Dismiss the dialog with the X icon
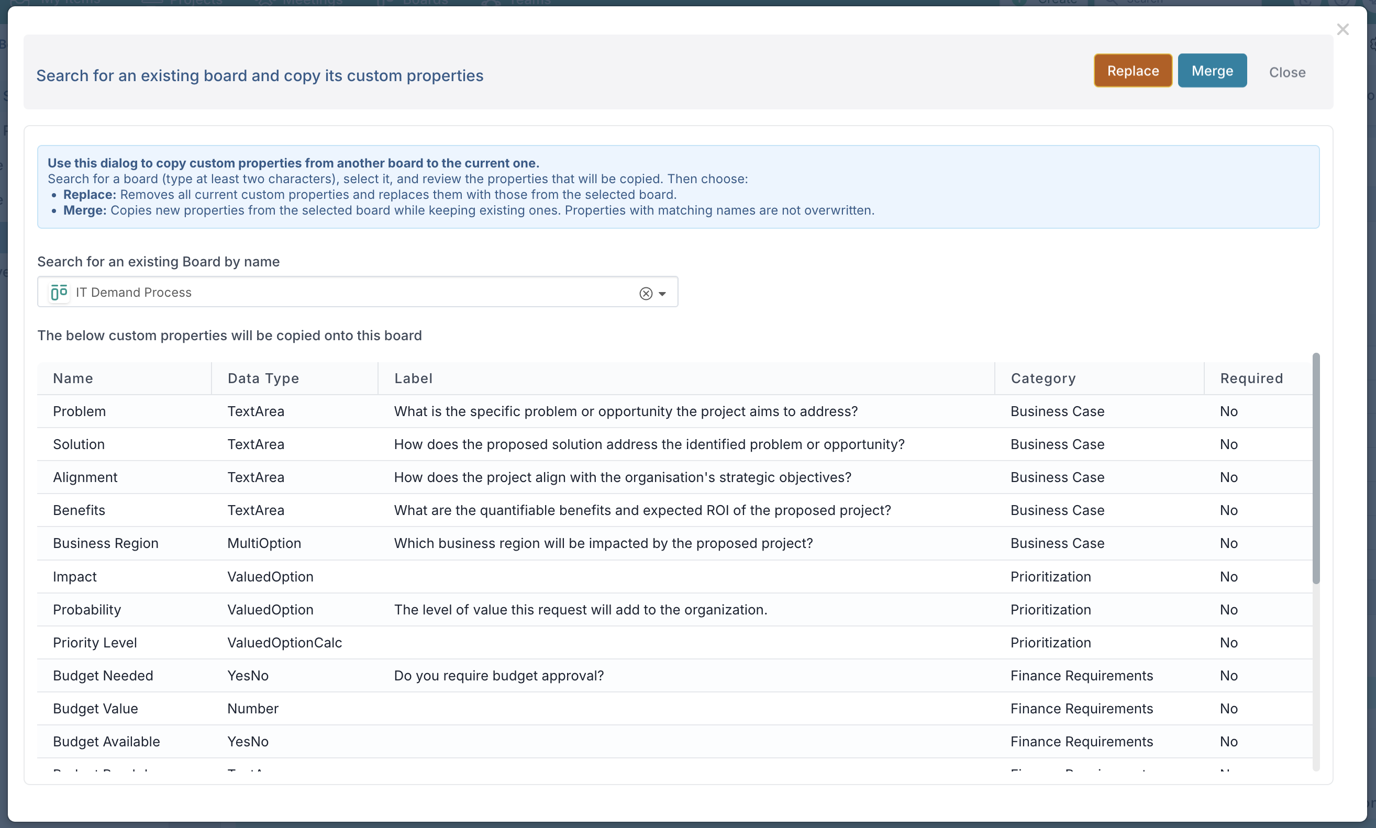 [x=1342, y=29]
